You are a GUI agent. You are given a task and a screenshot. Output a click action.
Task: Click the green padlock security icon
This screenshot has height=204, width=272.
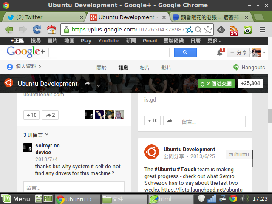66,30
